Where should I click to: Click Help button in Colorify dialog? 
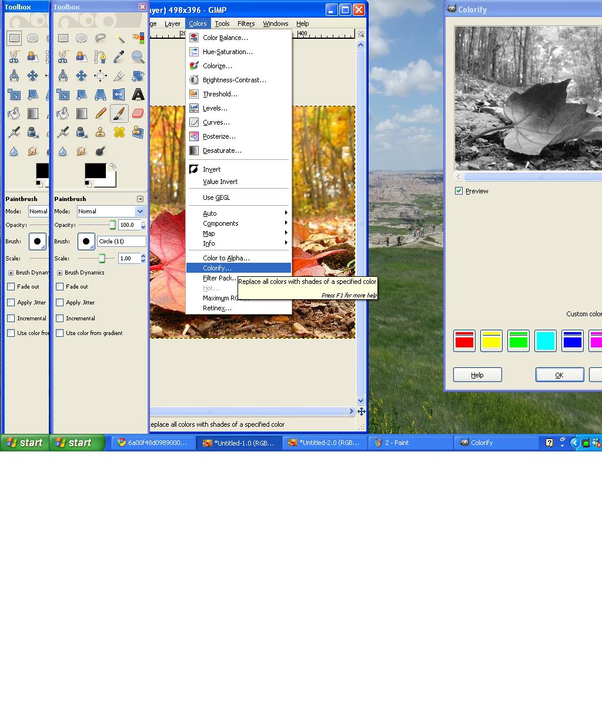(x=477, y=375)
